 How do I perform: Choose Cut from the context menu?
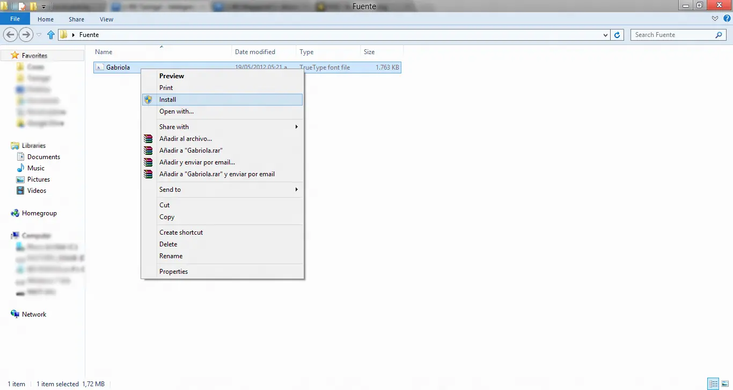[x=223, y=205]
